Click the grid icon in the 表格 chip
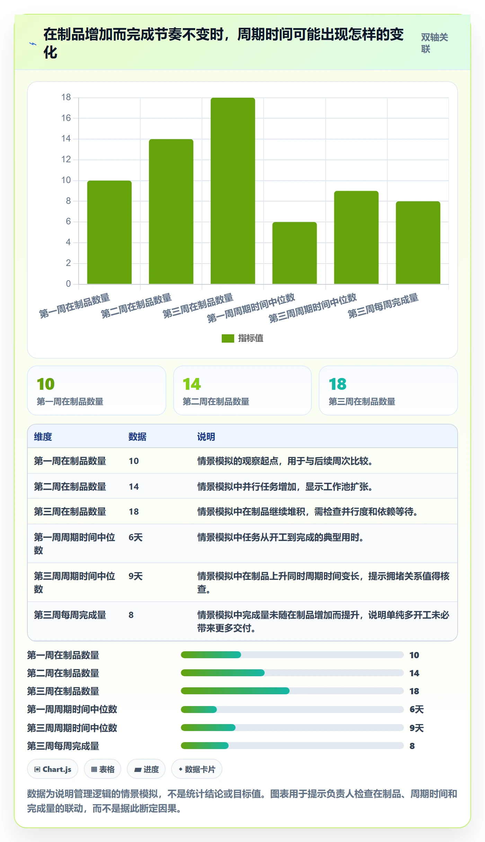Screen dimensions: 485x842 pos(94,770)
